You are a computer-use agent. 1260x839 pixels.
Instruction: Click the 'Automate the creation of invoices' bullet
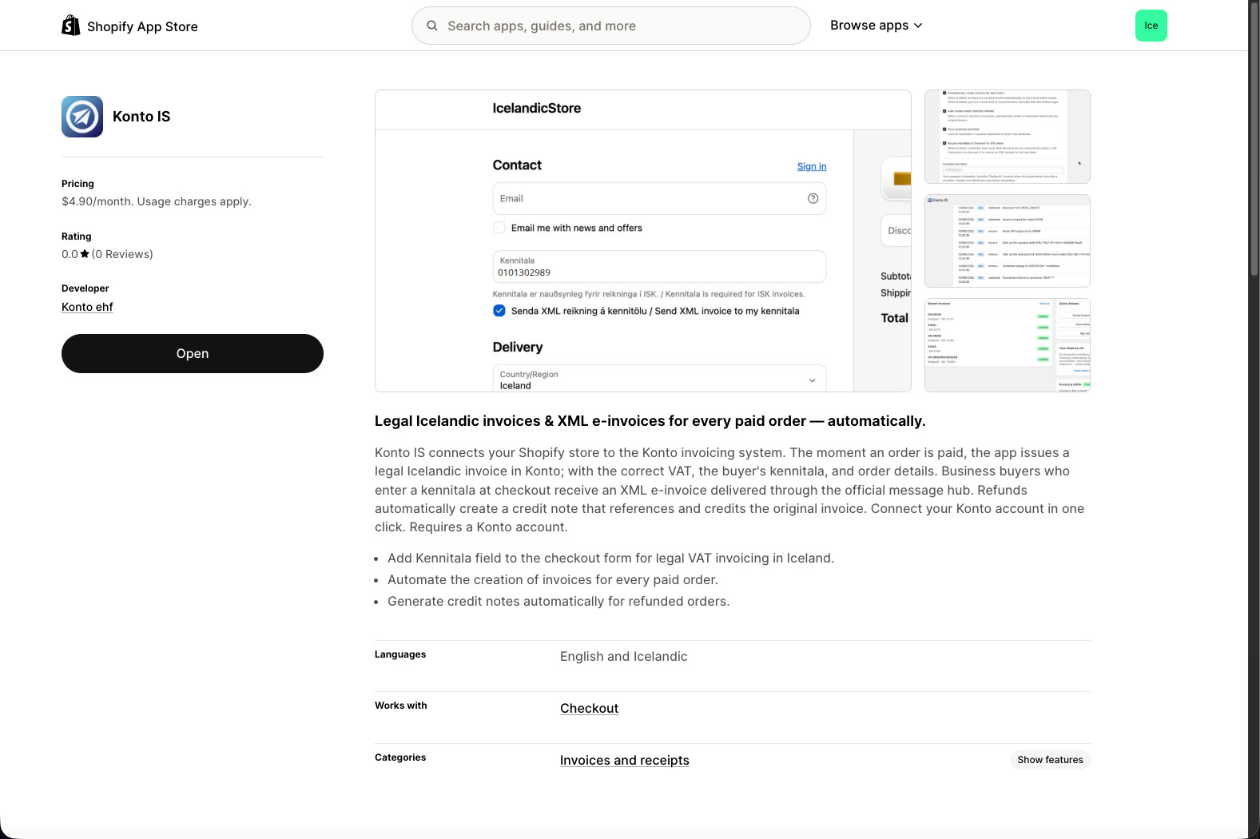[553, 579]
